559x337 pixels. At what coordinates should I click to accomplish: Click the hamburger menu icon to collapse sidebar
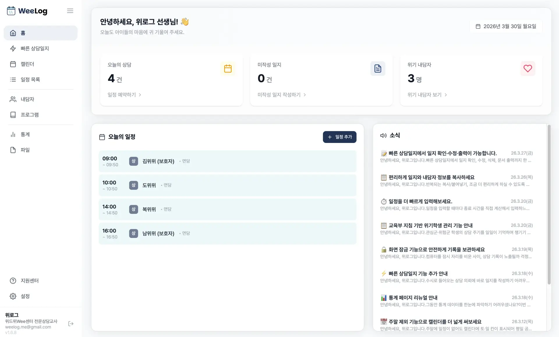[70, 11]
